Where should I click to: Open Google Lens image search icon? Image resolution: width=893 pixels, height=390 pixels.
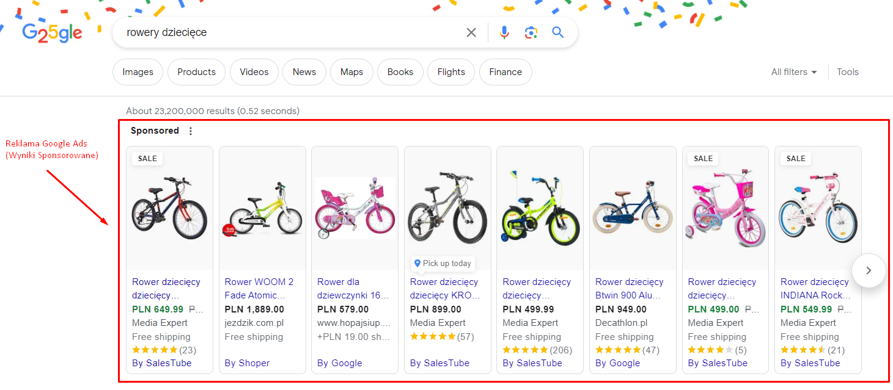[x=531, y=32]
